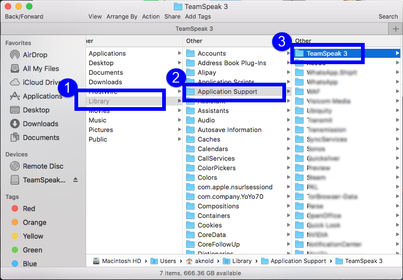403x280 pixels.
Task: Expand the Public row arrow
Action: coord(179,139)
